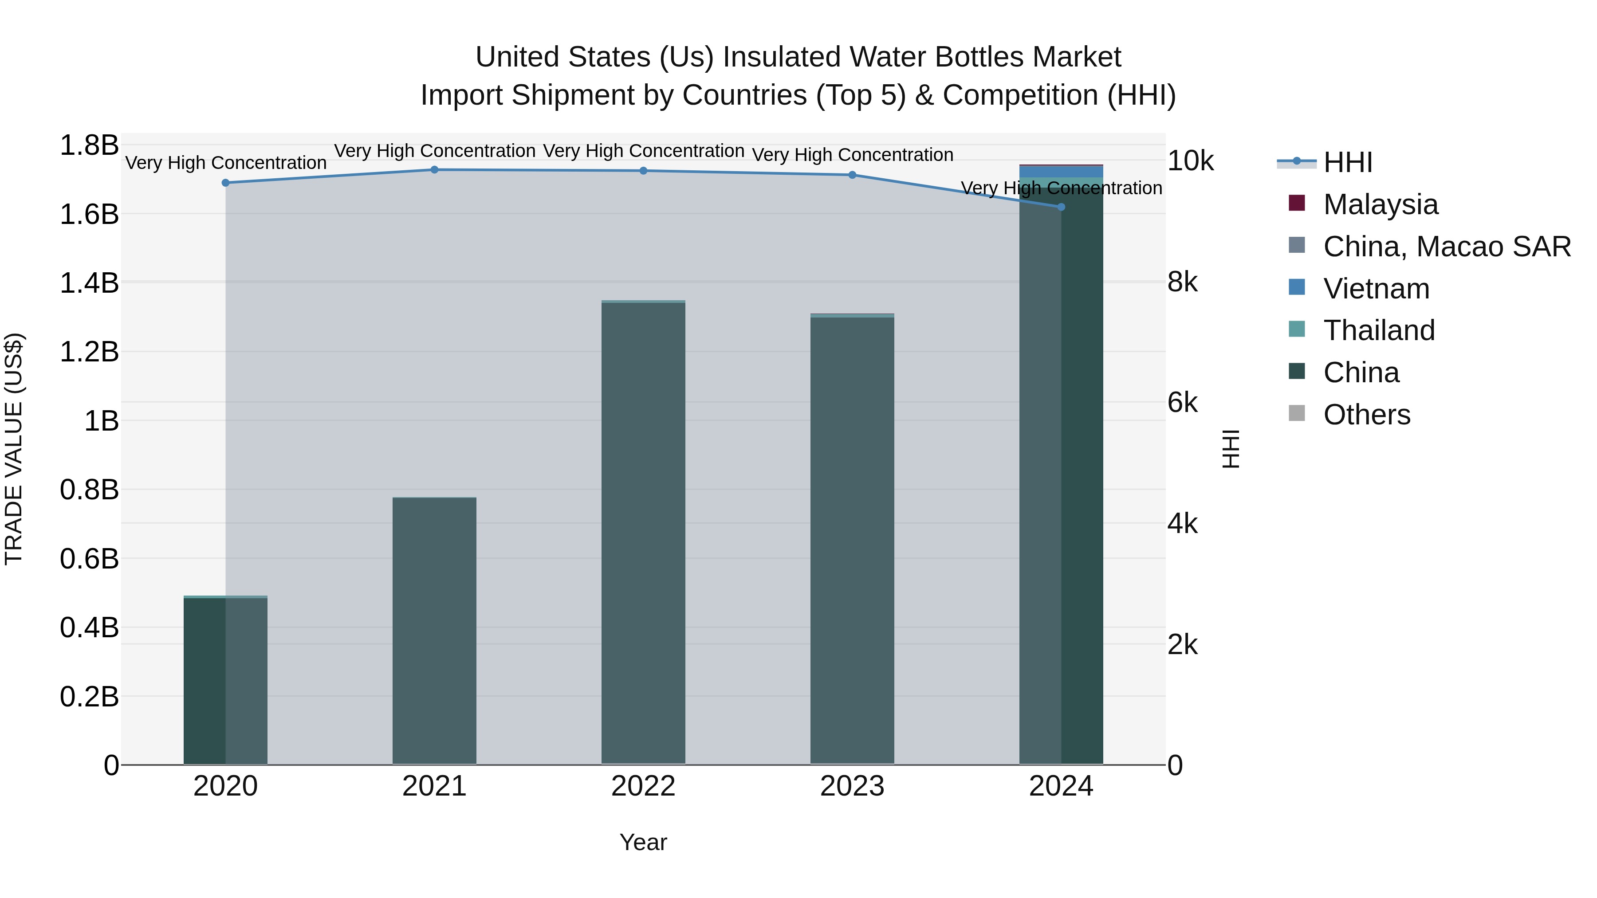Toggle the HHI legend entry
Image resolution: width=1597 pixels, height=898 pixels.
pyautogui.click(x=1326, y=162)
